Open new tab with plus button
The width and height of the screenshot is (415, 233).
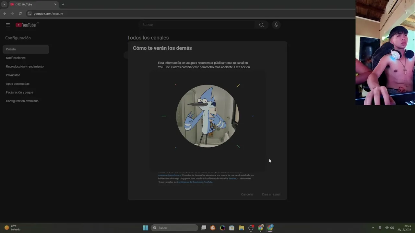63,5
